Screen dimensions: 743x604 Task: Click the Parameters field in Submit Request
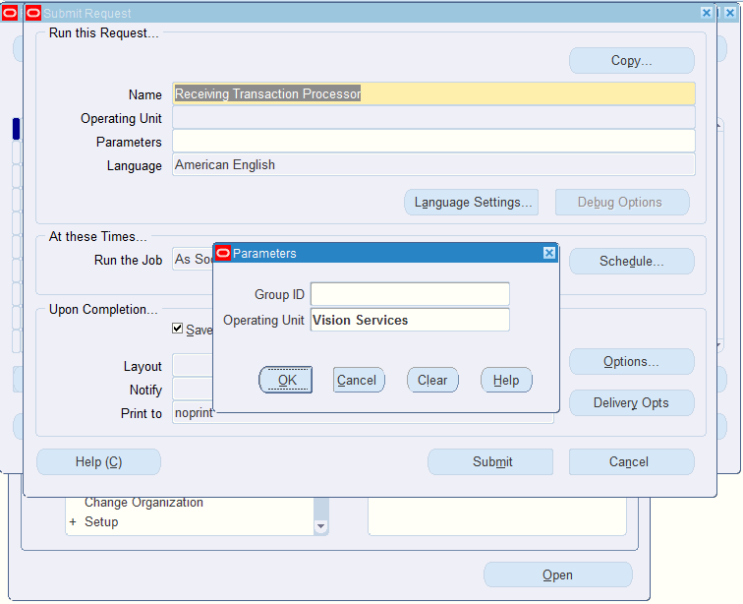pyautogui.click(x=433, y=141)
